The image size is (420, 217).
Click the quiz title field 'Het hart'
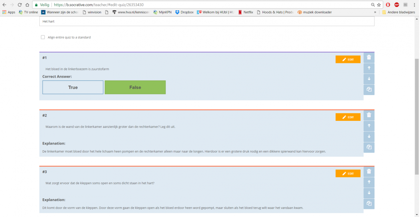point(206,21)
